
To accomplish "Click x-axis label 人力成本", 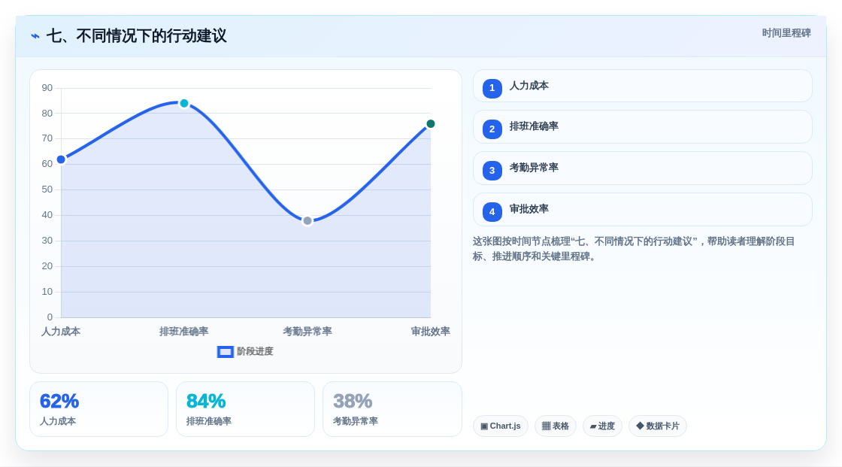I will [61, 332].
